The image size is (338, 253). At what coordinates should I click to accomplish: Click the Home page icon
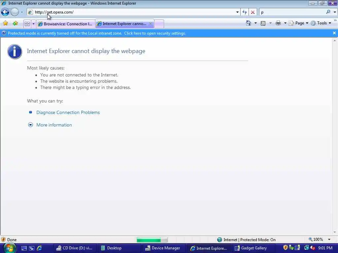(x=248, y=23)
